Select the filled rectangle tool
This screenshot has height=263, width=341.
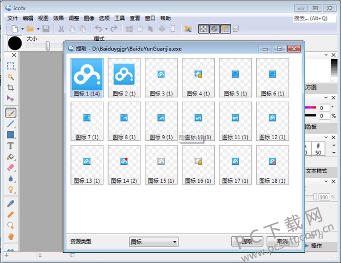pos(10,135)
